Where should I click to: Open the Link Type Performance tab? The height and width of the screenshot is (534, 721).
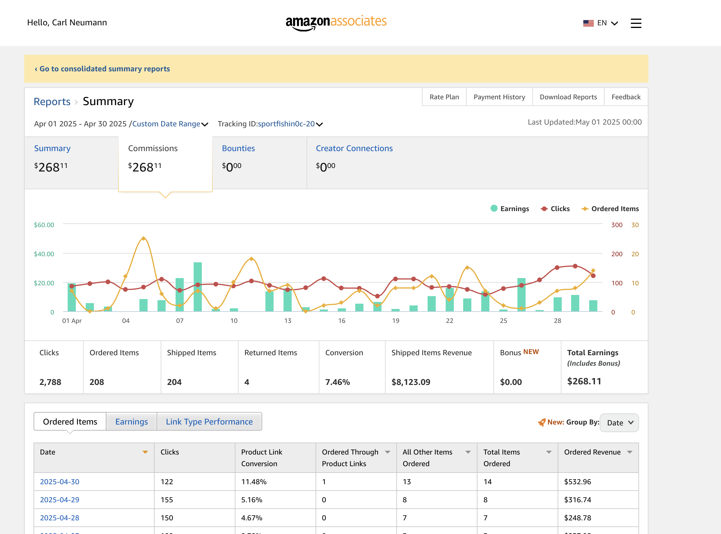tap(209, 422)
